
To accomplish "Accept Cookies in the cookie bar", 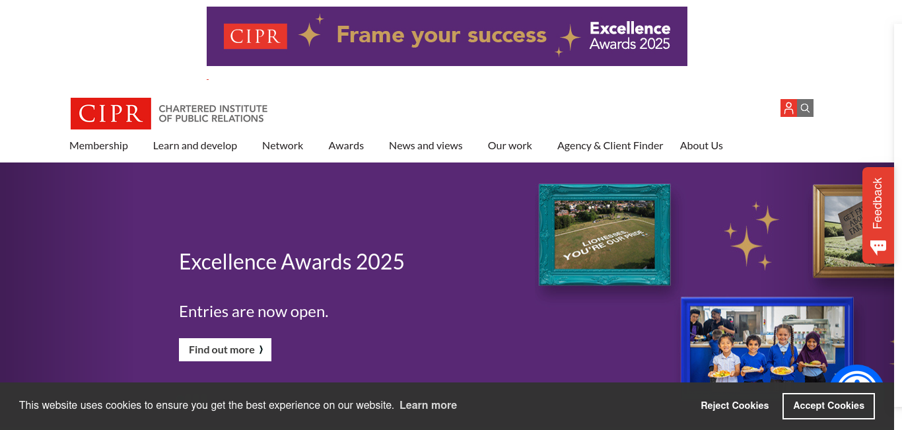I will 829,406.
